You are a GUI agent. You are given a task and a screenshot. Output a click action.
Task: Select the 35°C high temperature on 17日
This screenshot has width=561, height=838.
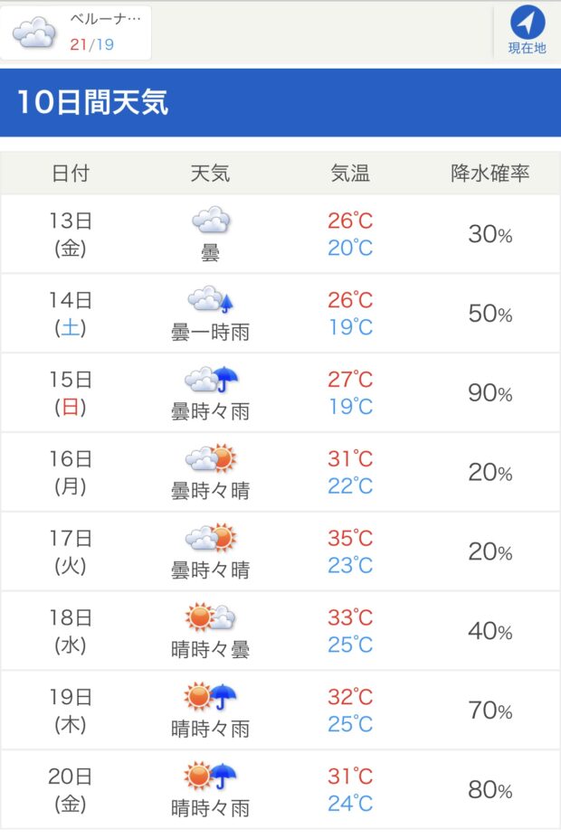coord(350,538)
